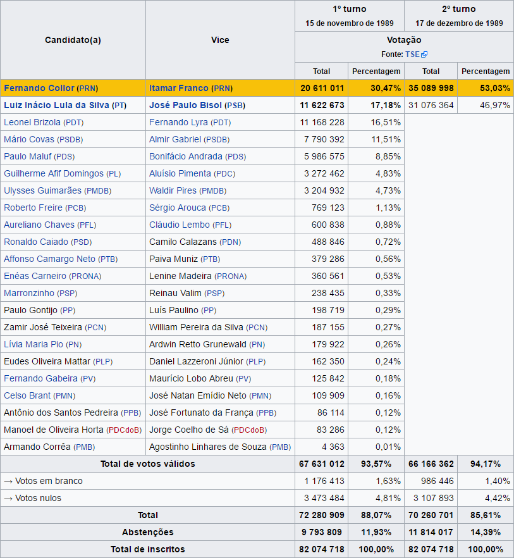Viewport: 514px width, 558px height.
Task: Open the Itamar Franco vice link
Action: click(x=178, y=88)
